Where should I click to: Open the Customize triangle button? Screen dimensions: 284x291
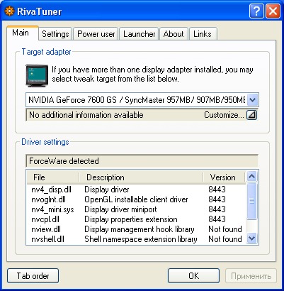[x=251, y=115]
